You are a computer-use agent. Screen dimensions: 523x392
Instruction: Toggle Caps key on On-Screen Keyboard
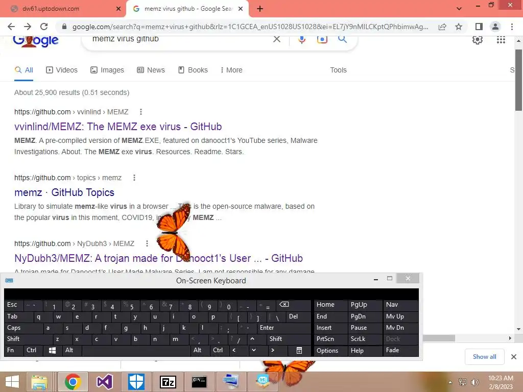[x=23, y=328]
